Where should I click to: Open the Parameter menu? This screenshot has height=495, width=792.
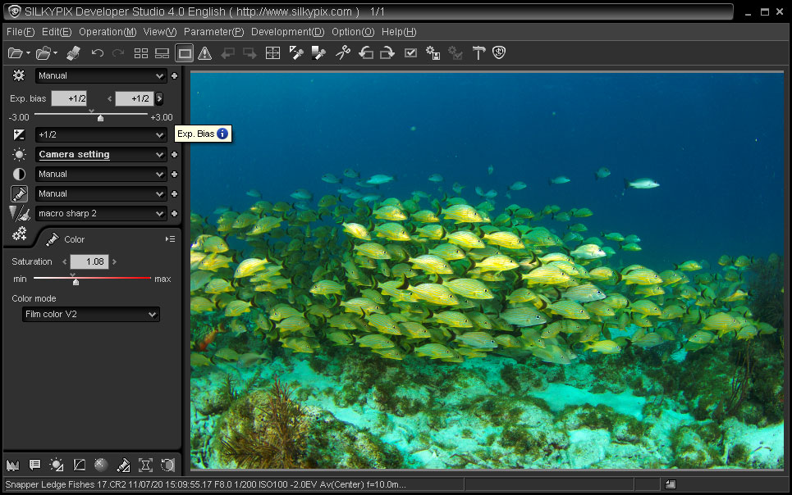pyautogui.click(x=213, y=32)
